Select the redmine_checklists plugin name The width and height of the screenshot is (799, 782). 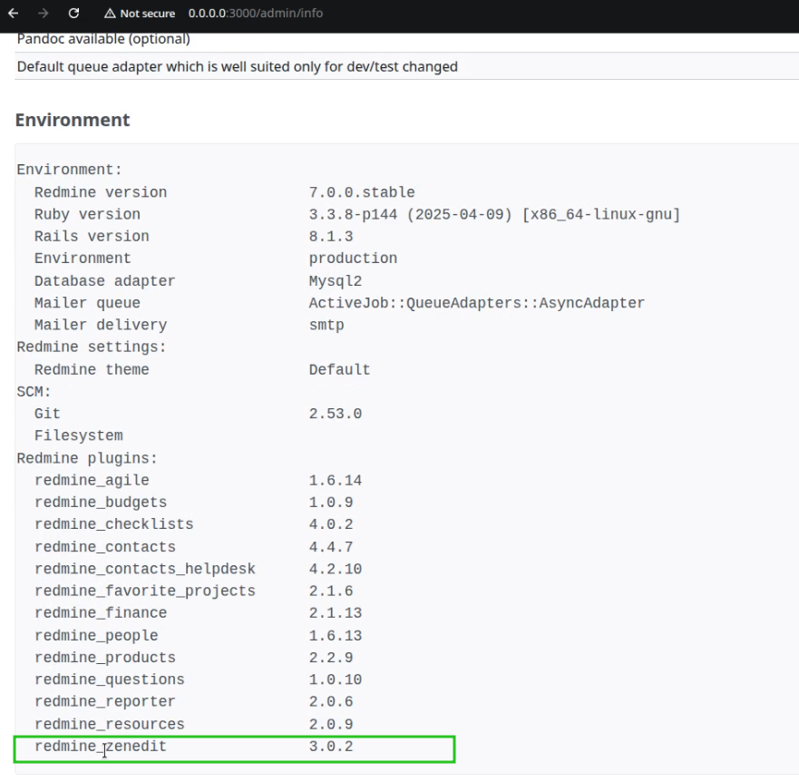tap(113, 524)
